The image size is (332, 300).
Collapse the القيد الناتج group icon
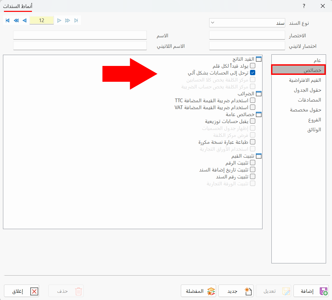[x=259, y=59]
